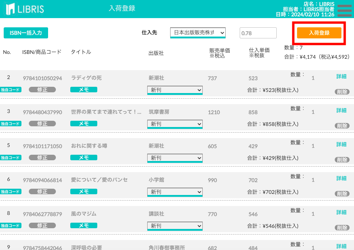
Task: Click 独自コード for 世界の果てまで連れてって
Action: (11, 124)
